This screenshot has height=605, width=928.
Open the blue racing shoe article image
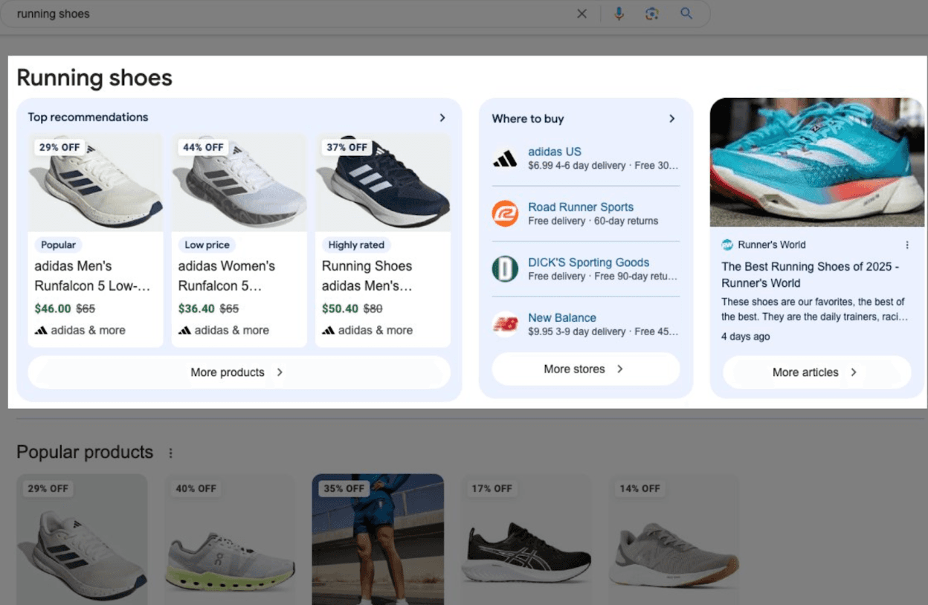point(817,162)
